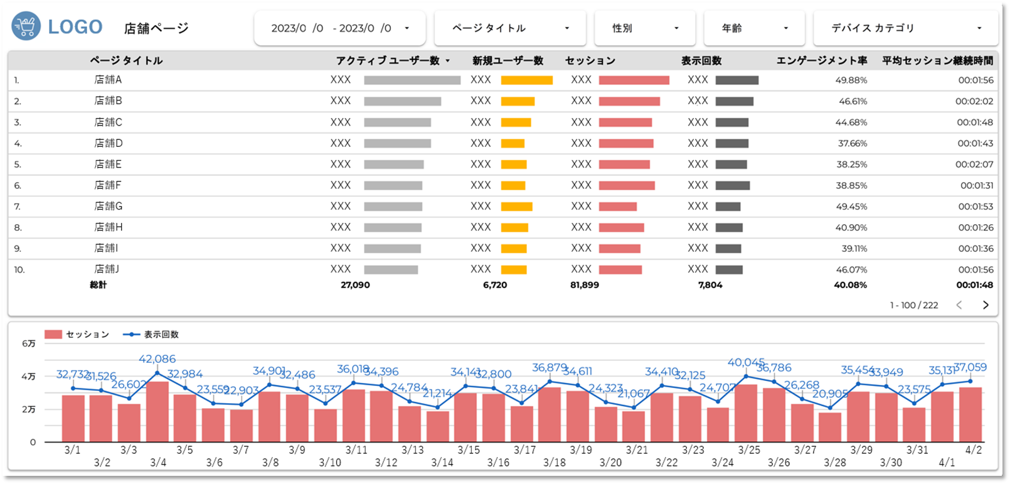Go to next table page arrow
Viewport: 1010px width, 484px height.
tap(985, 305)
